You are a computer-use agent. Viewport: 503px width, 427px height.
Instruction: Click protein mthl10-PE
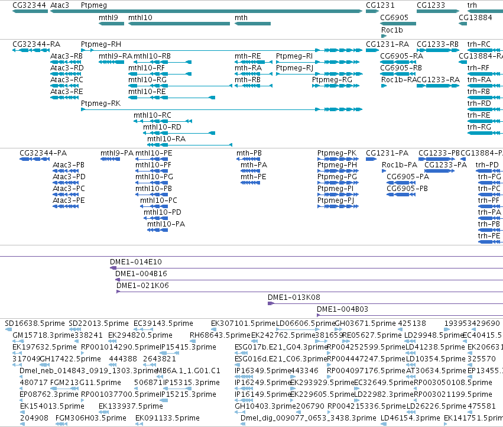point(154,153)
